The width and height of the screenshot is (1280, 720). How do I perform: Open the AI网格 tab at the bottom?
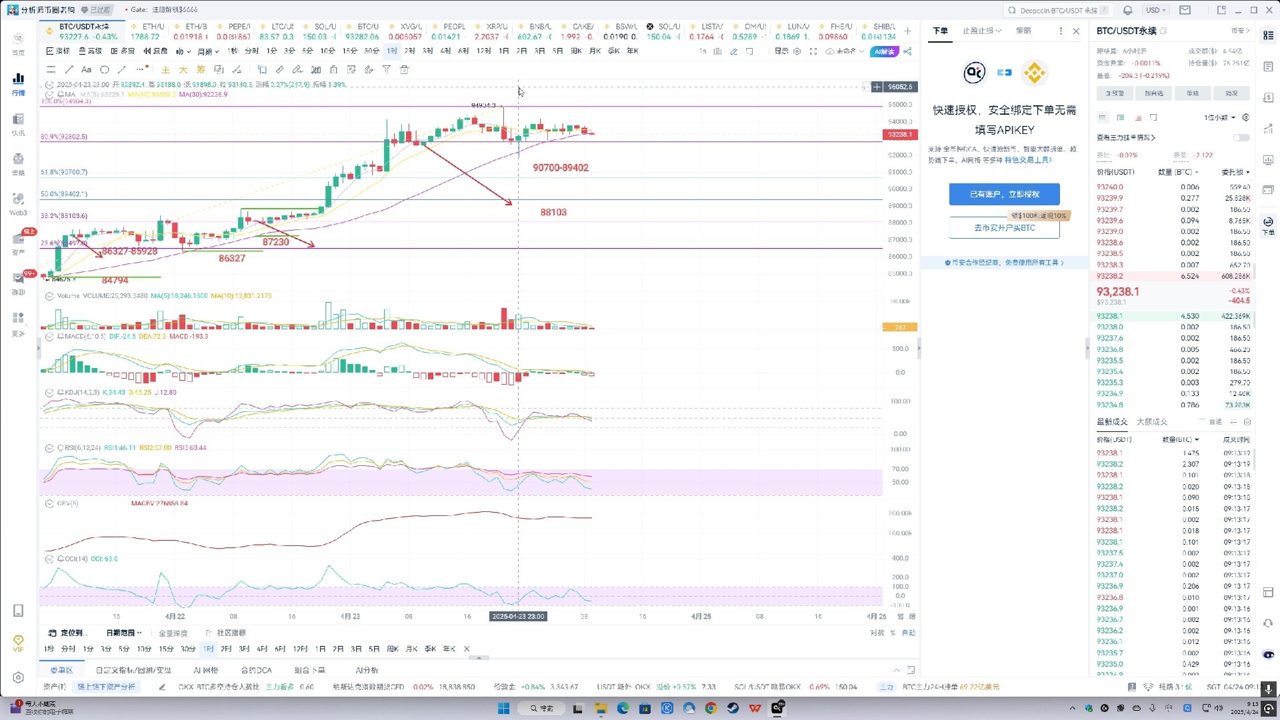click(x=205, y=670)
